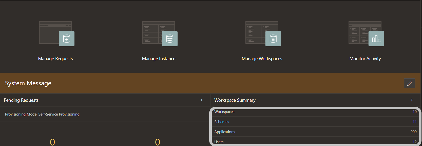Select the Users row in summary

(x=315, y=141)
